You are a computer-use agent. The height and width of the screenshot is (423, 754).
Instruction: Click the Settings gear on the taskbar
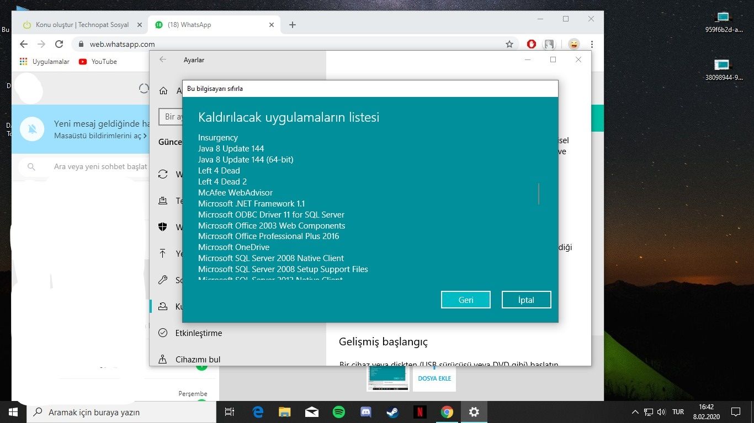click(474, 412)
